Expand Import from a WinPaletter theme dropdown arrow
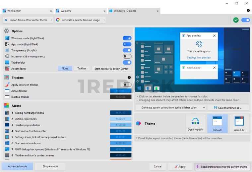The height and width of the screenshot is (172, 252). pos(51,20)
